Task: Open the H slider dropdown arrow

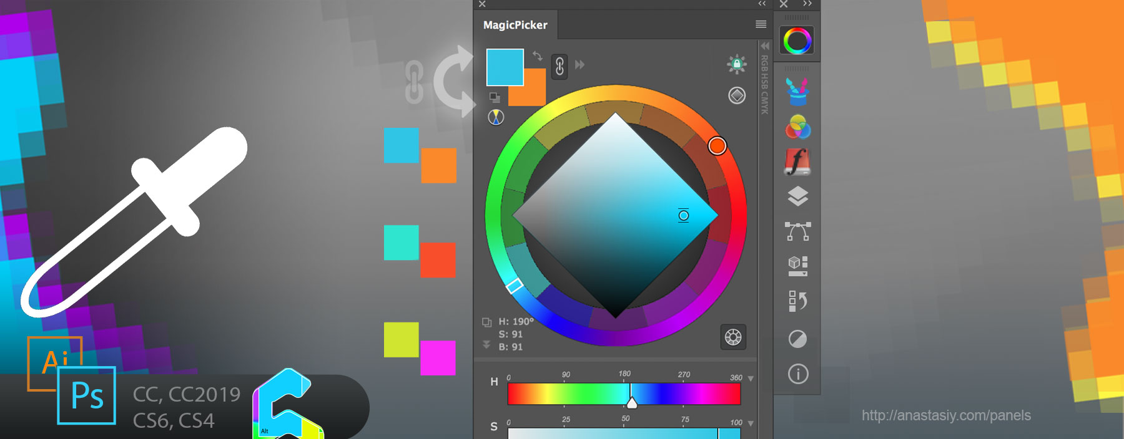Action: point(751,379)
